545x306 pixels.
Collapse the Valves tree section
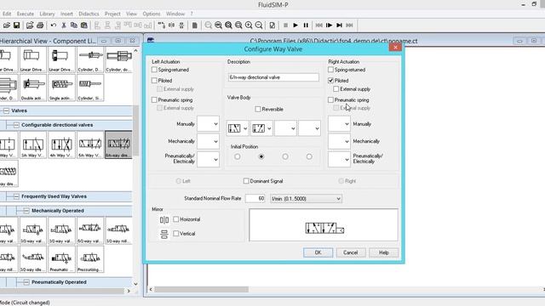coord(6,110)
